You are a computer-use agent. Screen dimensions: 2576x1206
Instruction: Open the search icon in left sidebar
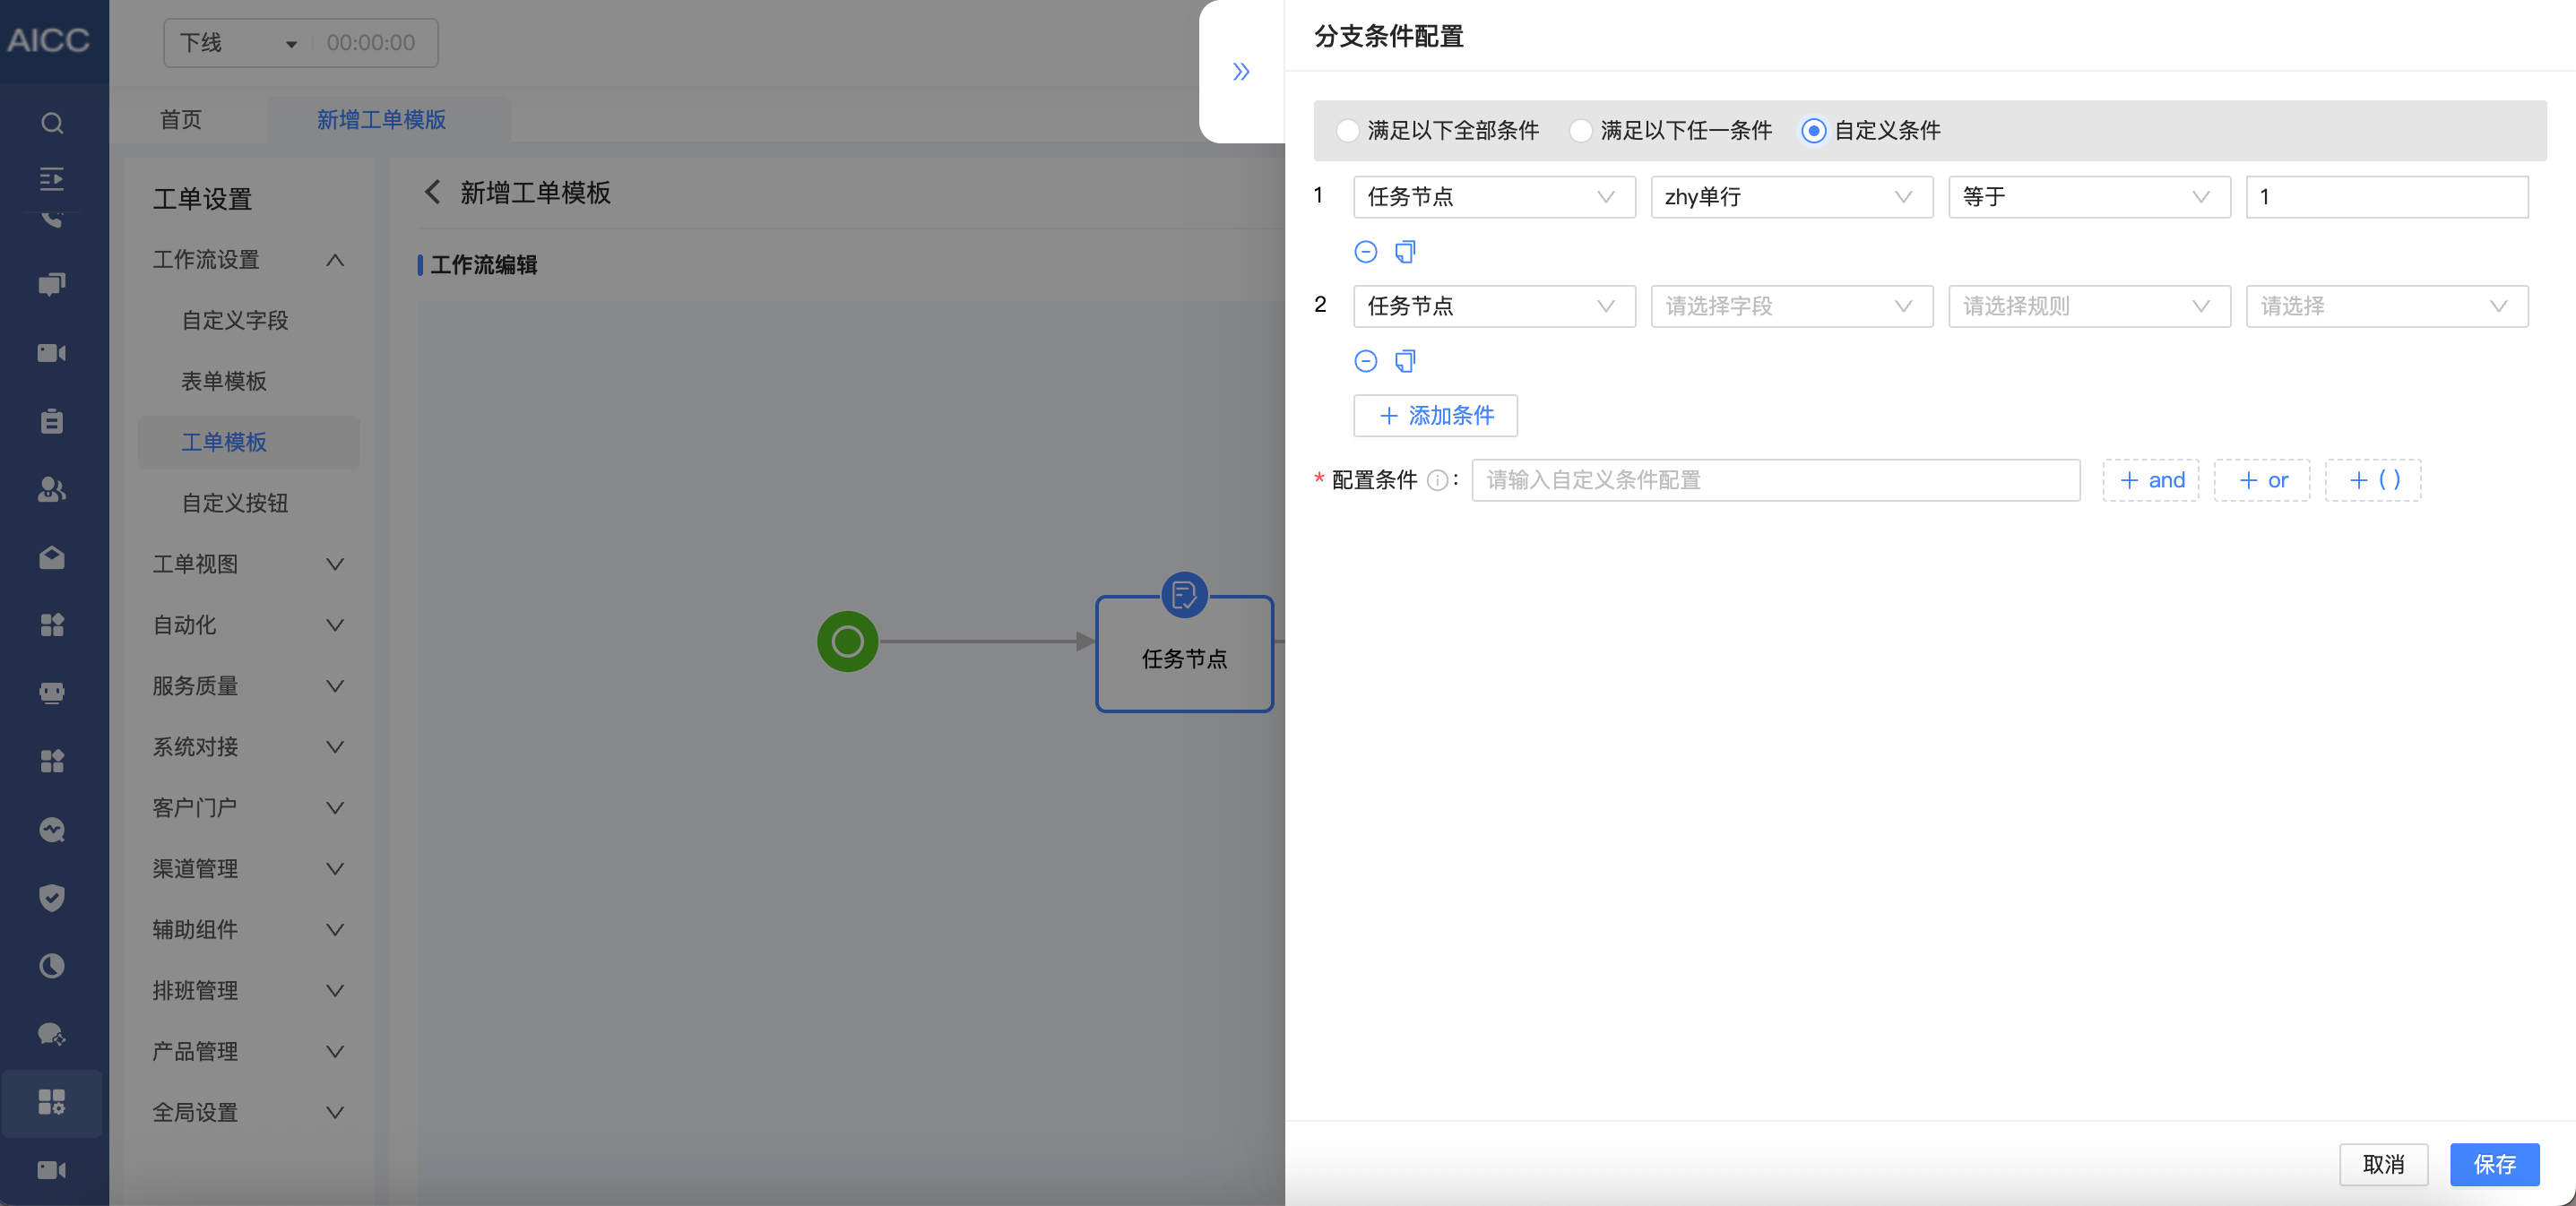pyautogui.click(x=52, y=123)
